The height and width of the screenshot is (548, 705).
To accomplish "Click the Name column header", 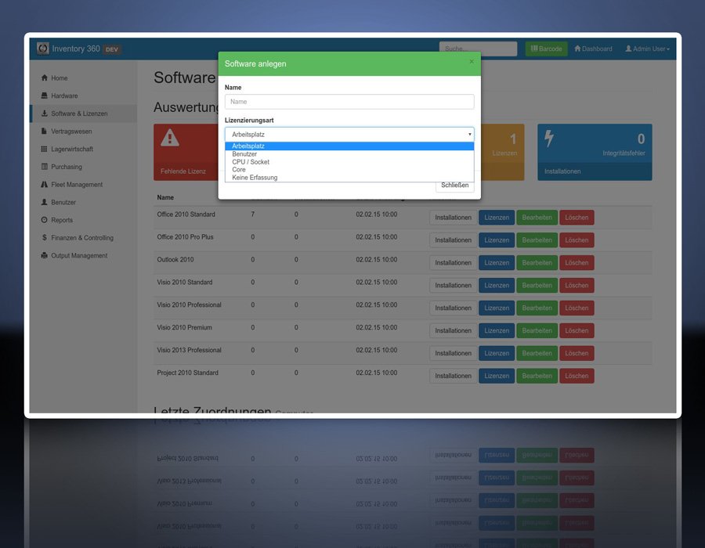I will 165,197.
